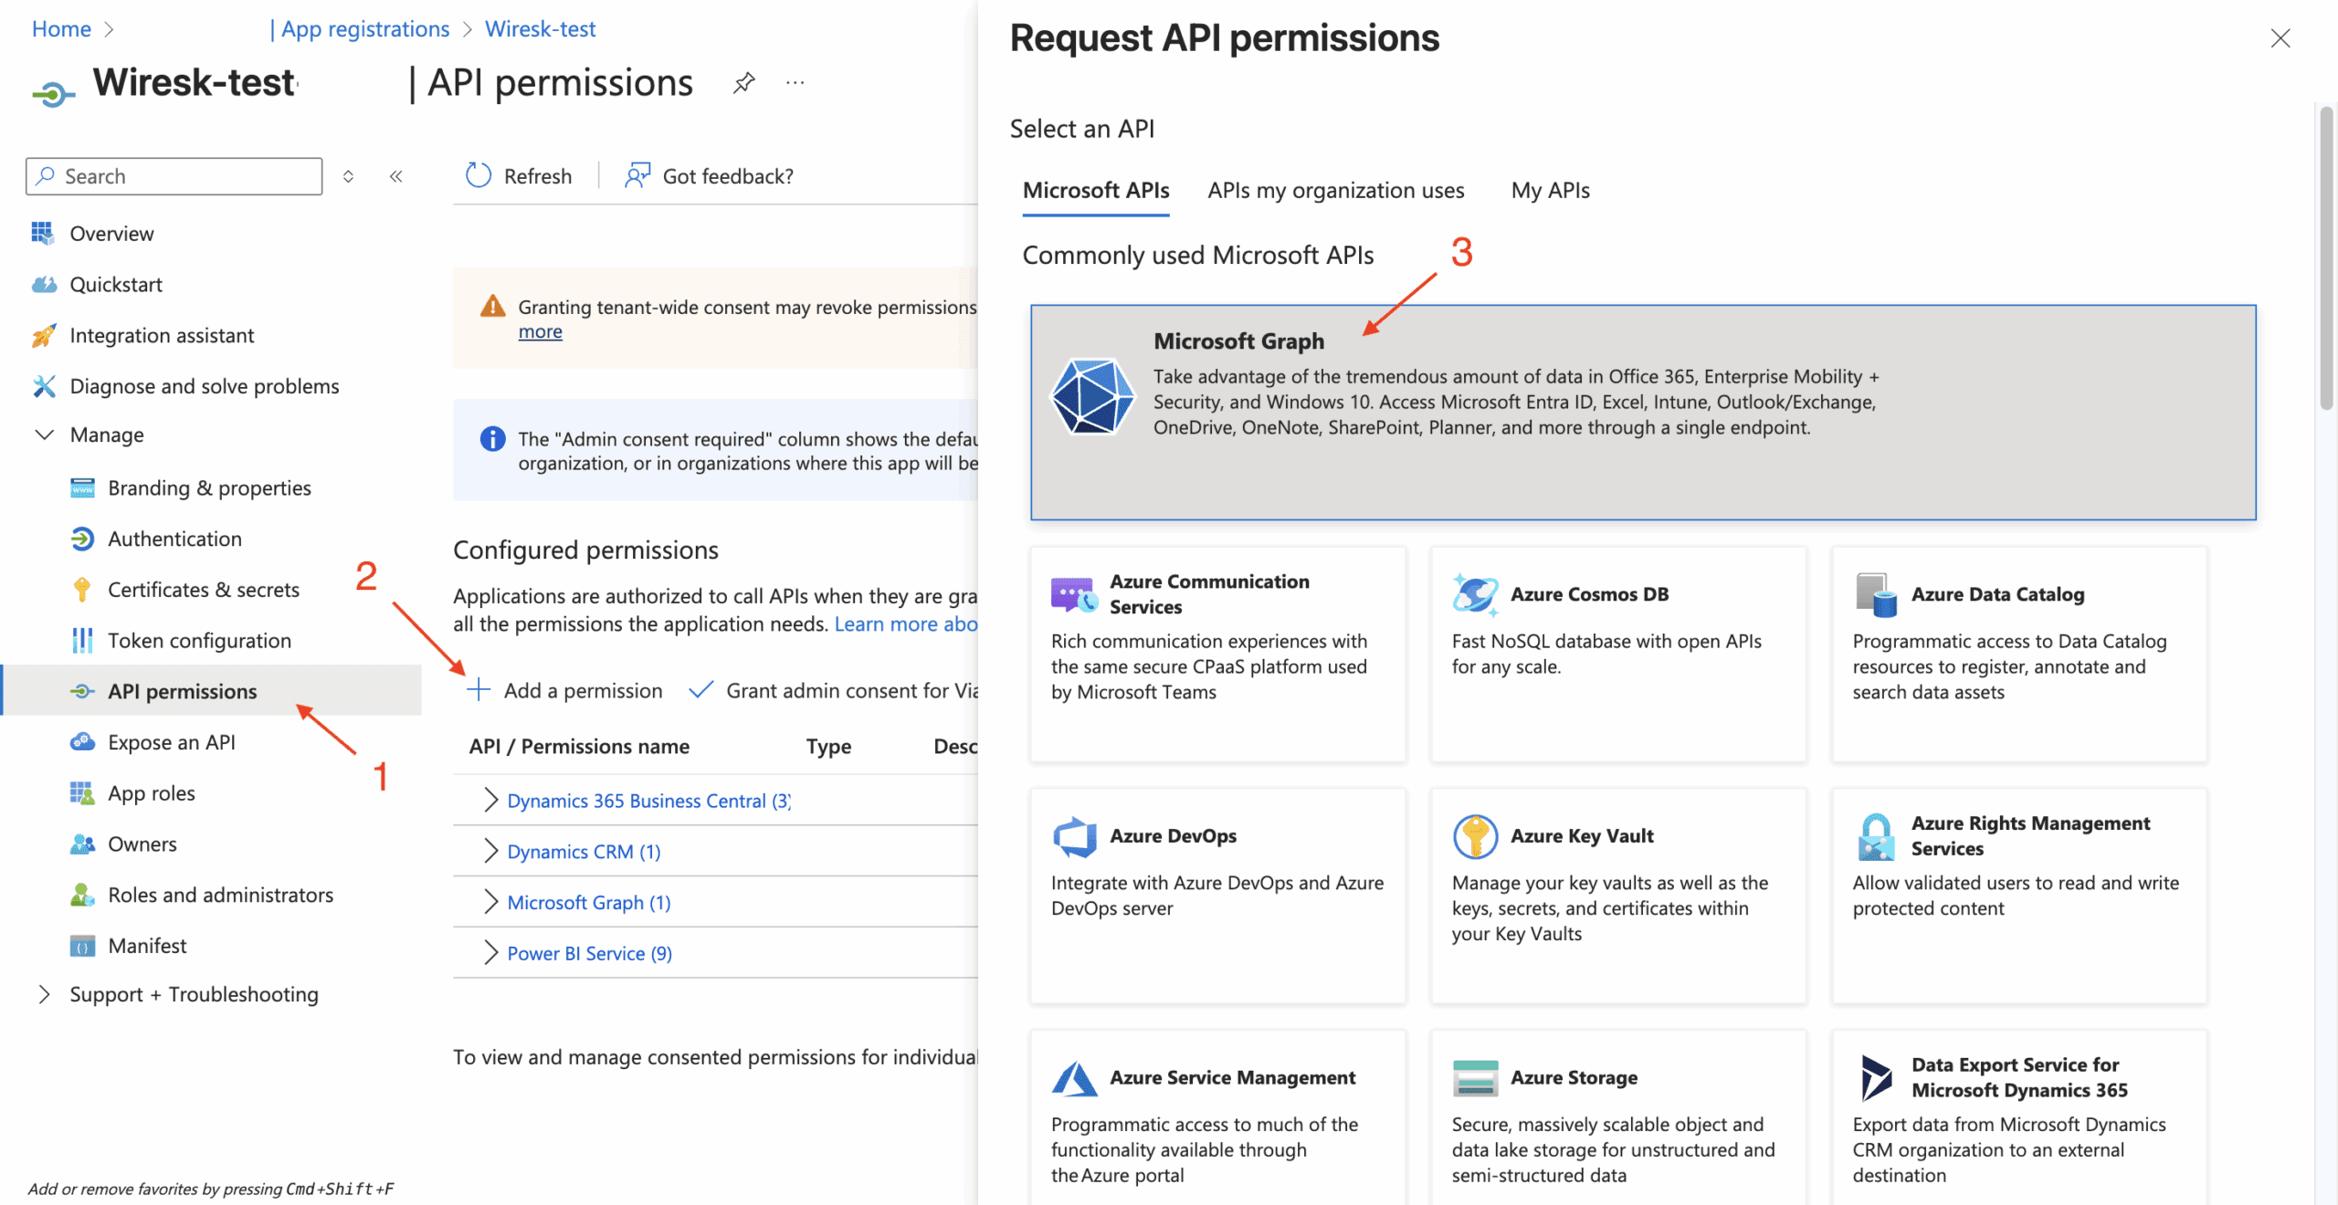Viewport: 2338px width, 1205px height.
Task: Click the Microsoft Graph polyhedron logo
Action: [x=1092, y=396]
